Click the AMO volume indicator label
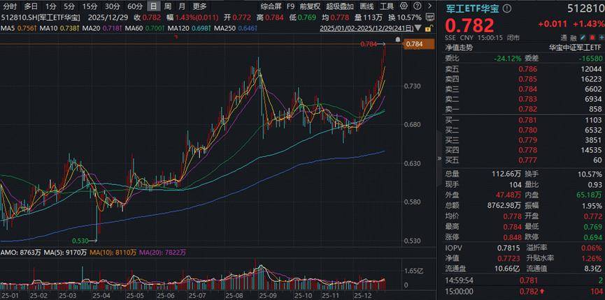The height and width of the screenshot is (300, 605). tap(8, 250)
